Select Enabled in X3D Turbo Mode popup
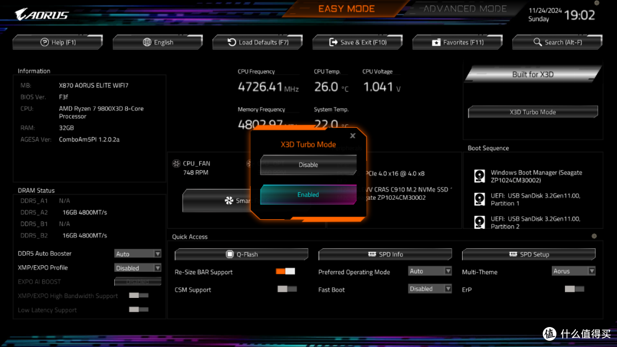The image size is (617, 347). point(308,195)
